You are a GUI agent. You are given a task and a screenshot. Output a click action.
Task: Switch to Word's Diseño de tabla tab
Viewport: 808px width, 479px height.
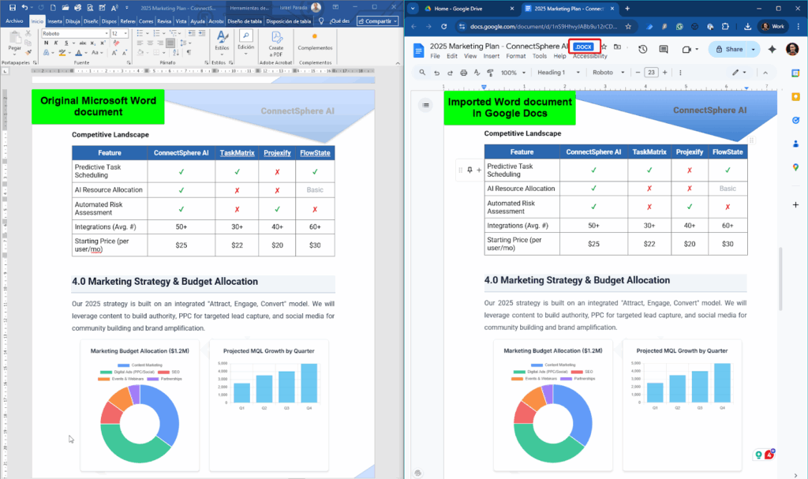pos(245,21)
